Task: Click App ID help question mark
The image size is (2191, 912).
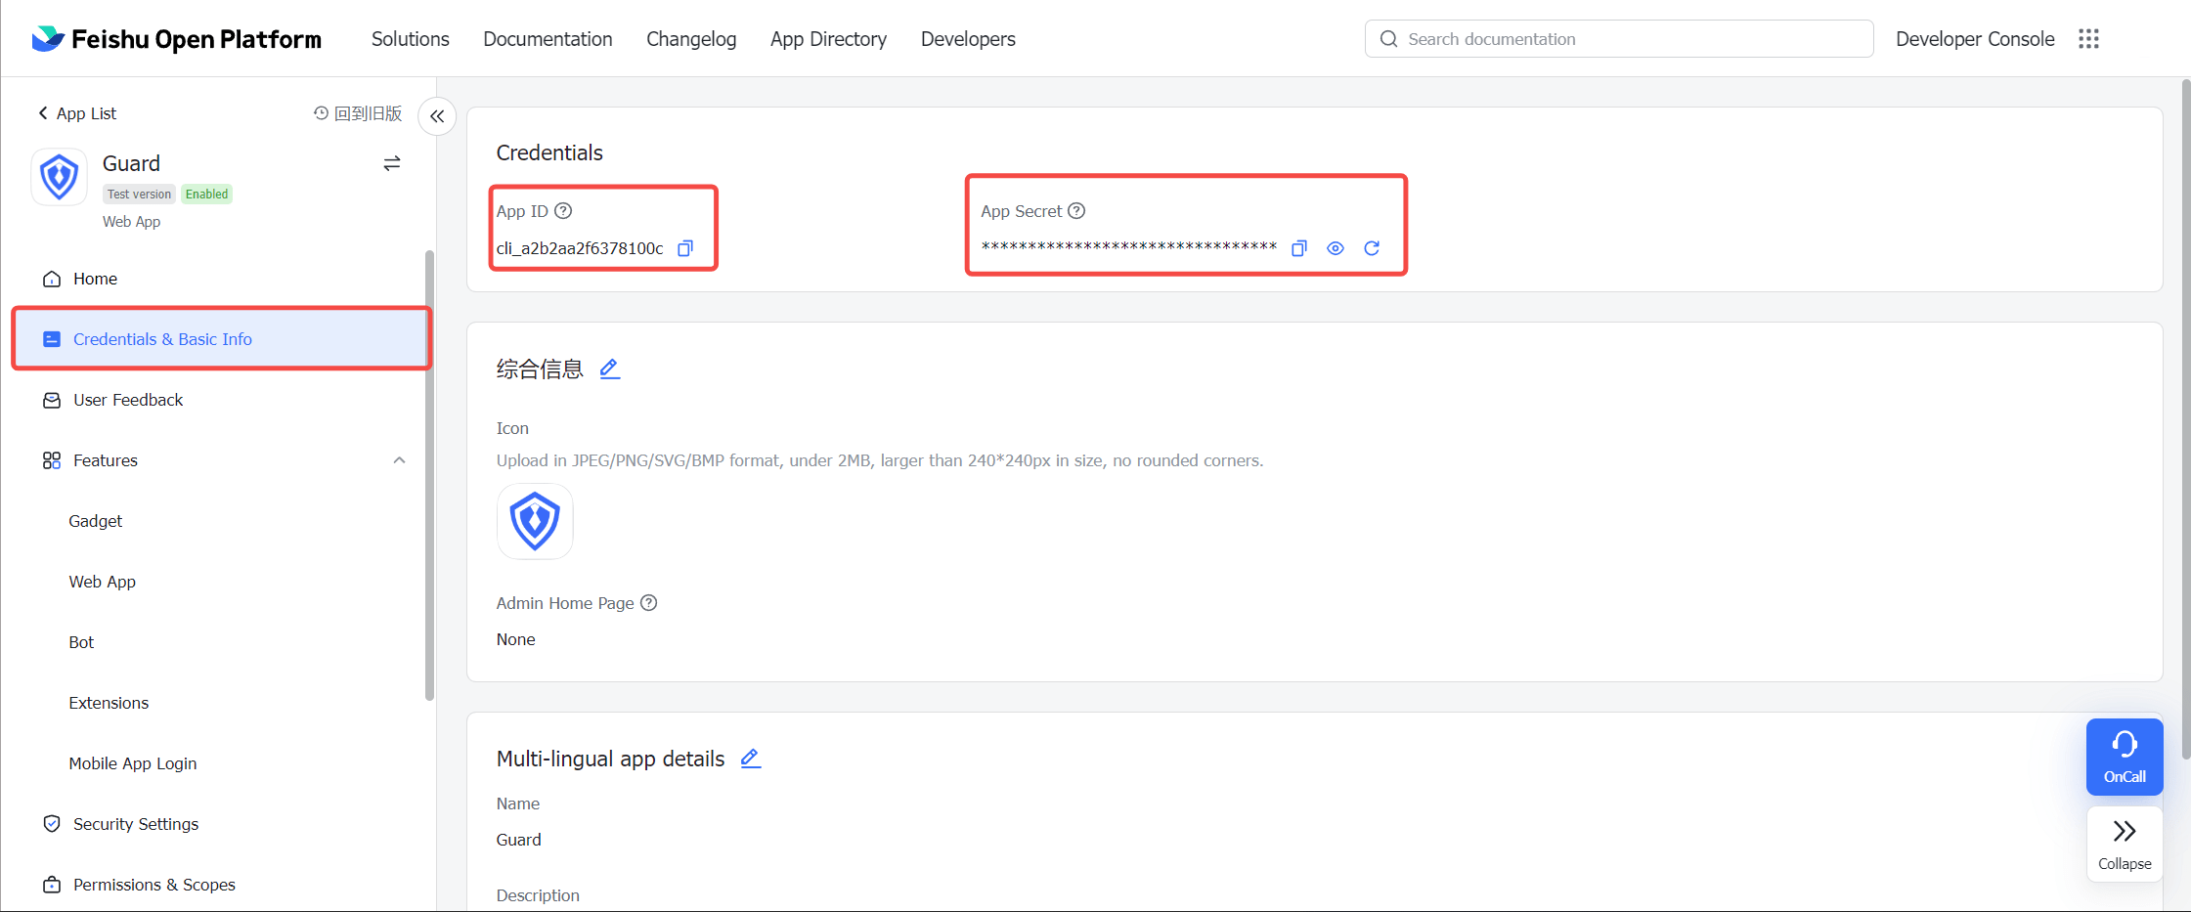Action: (563, 211)
